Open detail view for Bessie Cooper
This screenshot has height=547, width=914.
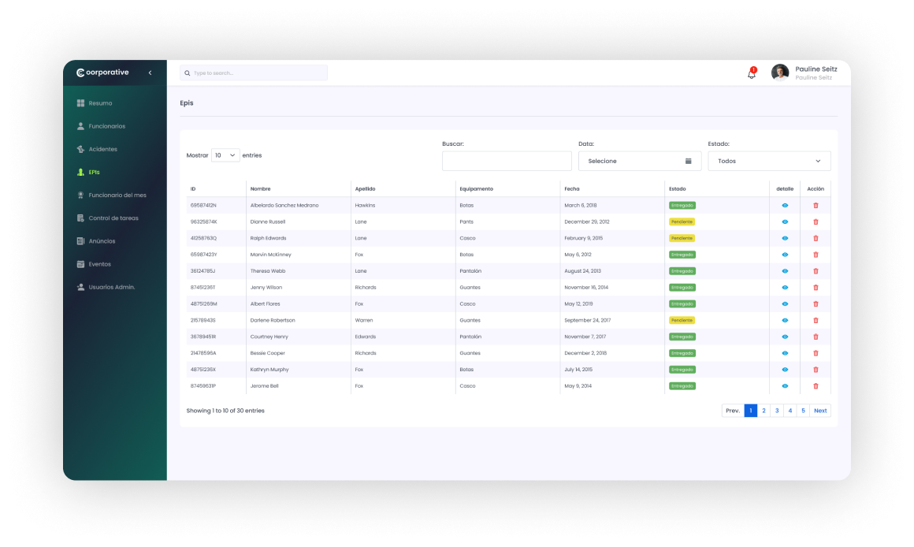click(785, 353)
